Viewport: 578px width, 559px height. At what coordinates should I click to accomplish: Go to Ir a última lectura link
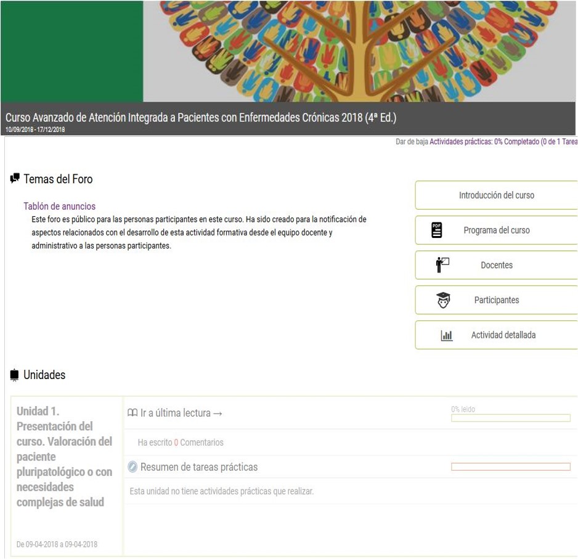[x=181, y=413]
